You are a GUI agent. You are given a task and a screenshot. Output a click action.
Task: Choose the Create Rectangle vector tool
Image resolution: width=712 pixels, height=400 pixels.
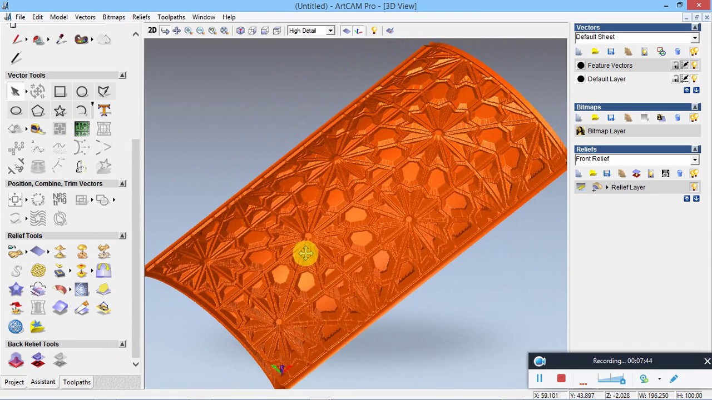(x=60, y=92)
